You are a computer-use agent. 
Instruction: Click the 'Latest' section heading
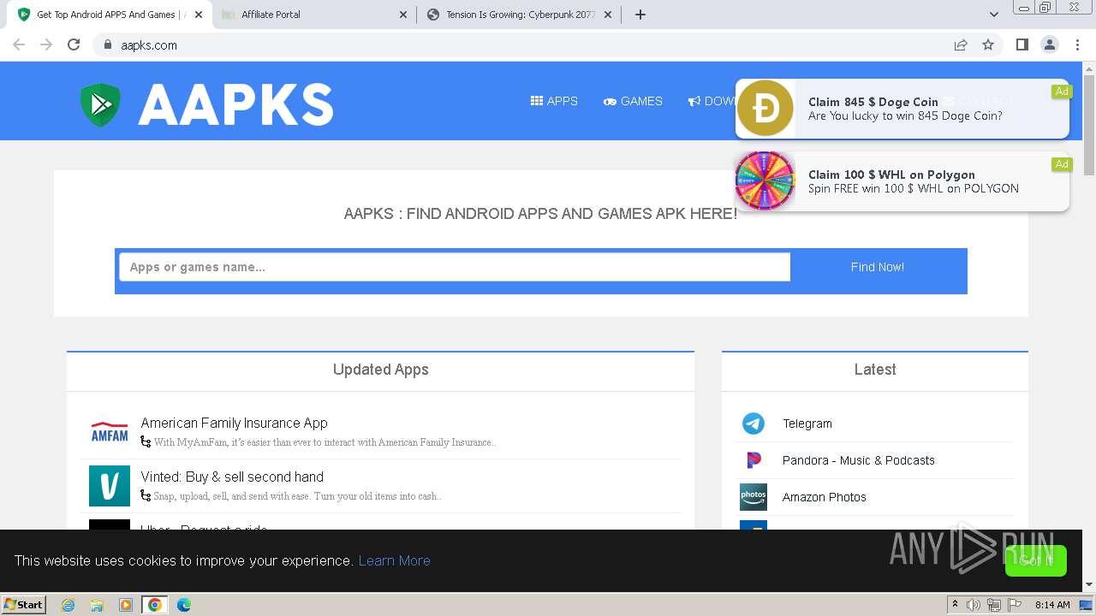point(875,370)
